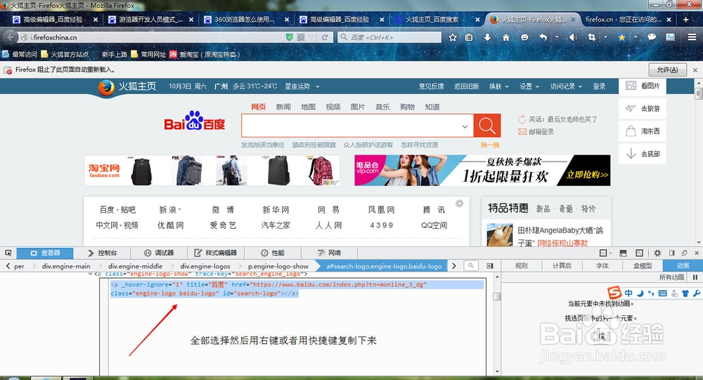Activate the element picker icon in devtools

8,253
